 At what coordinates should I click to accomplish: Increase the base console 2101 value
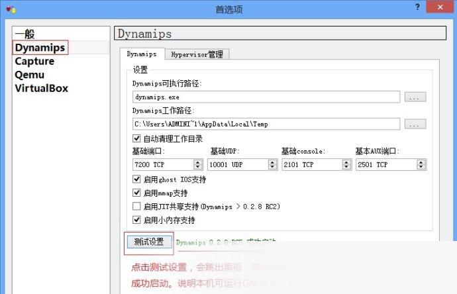tap(346, 162)
